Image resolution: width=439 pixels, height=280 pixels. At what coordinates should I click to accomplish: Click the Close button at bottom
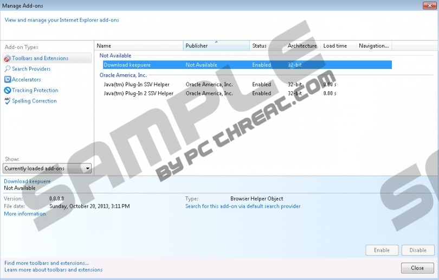(x=417, y=268)
